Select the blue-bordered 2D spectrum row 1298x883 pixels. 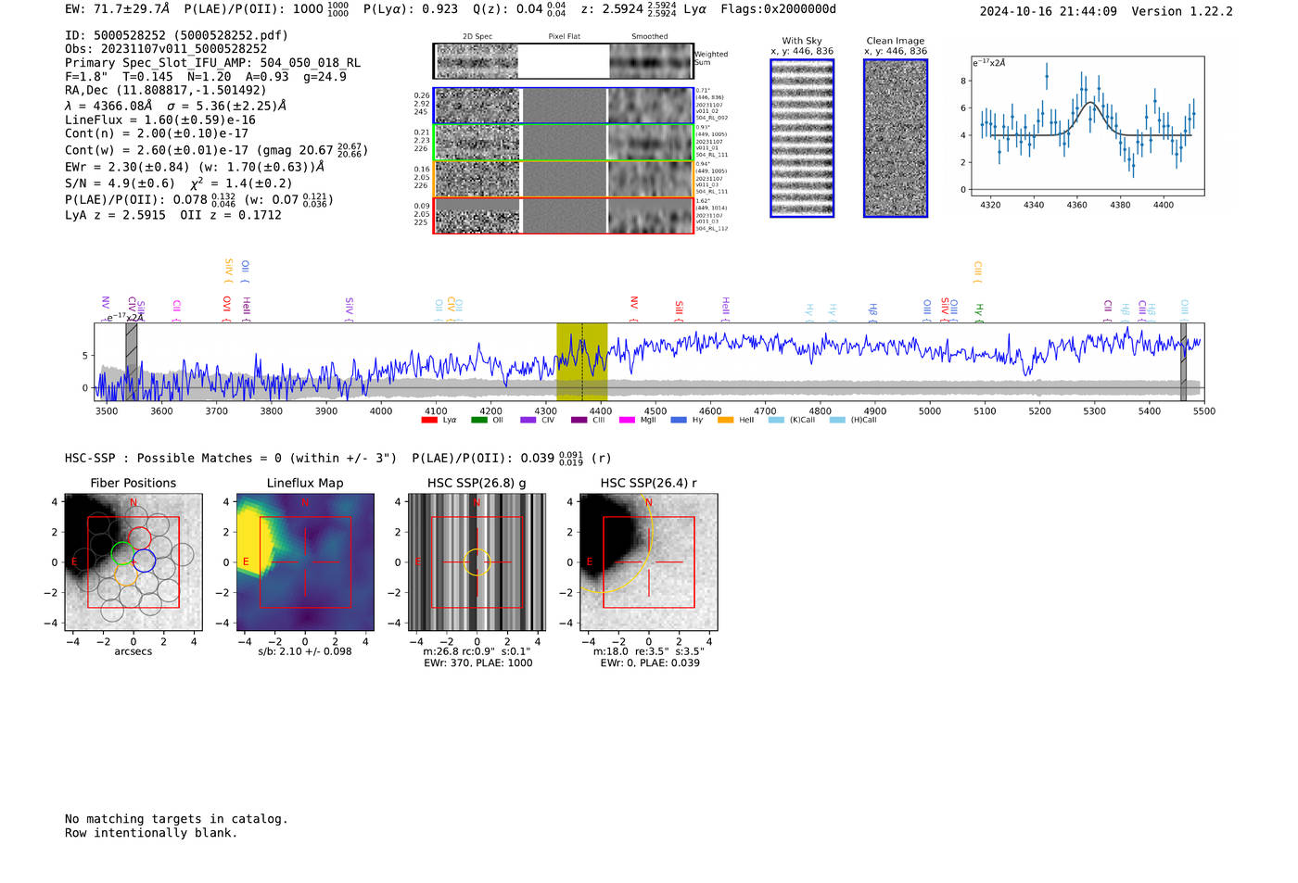point(564,106)
